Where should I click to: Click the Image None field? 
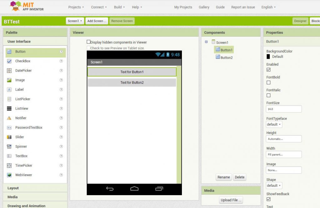click(x=284, y=170)
